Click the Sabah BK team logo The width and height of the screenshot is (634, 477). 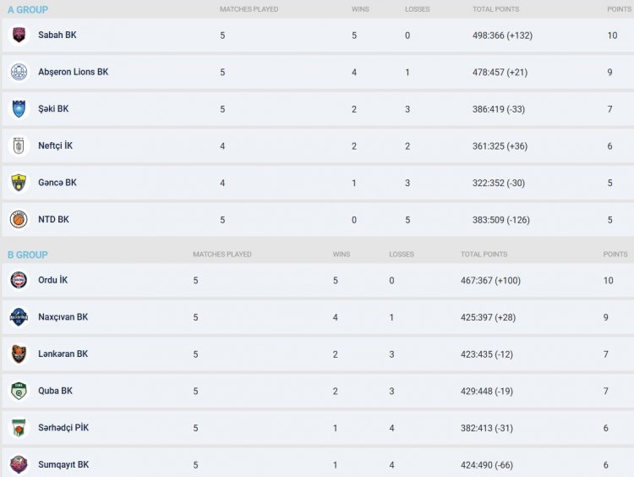tap(19, 36)
